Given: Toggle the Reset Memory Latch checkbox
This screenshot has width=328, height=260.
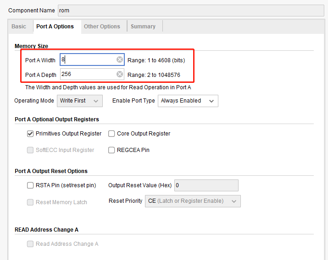Looking at the screenshot, I should (30, 202).
